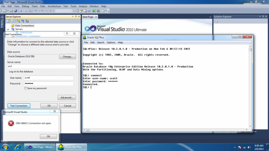Click the Cut scissors toolbar icon

pos(21,11)
